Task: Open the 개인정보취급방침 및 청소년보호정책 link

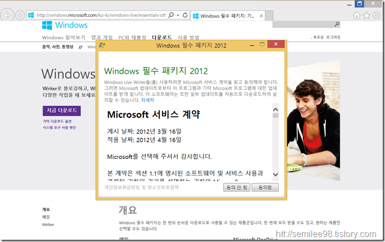Action: click(142, 187)
